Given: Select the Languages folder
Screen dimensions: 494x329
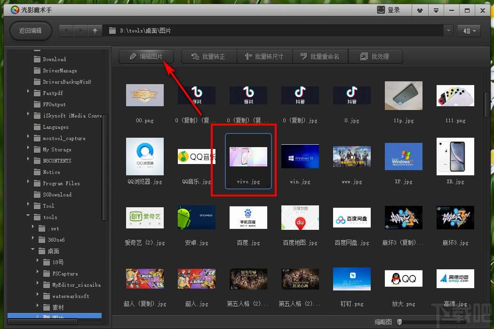Looking at the screenshot, I should (x=51, y=127).
